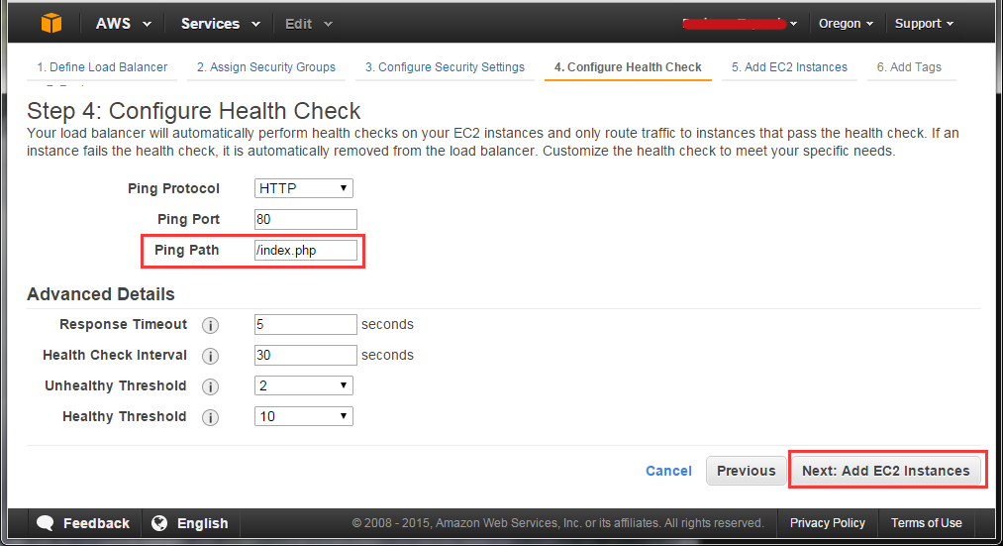Click the Healthy Threshold info icon
Viewport: 1003px width, 546px height.
[211, 417]
